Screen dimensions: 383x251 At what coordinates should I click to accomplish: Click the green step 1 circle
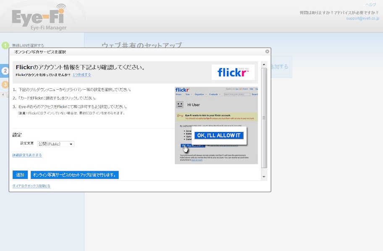tap(5, 45)
